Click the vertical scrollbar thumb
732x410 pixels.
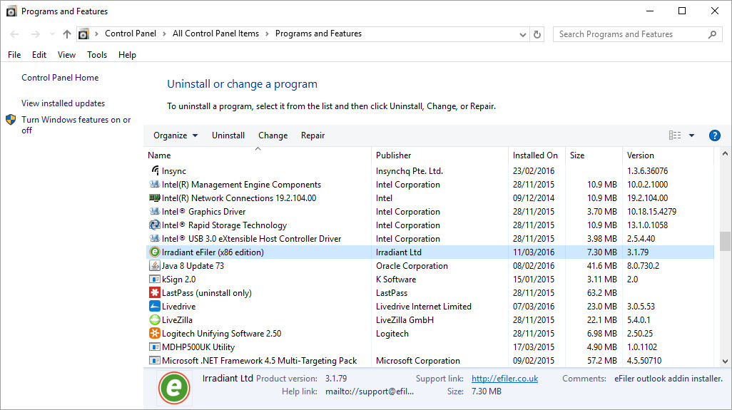pyautogui.click(x=725, y=241)
